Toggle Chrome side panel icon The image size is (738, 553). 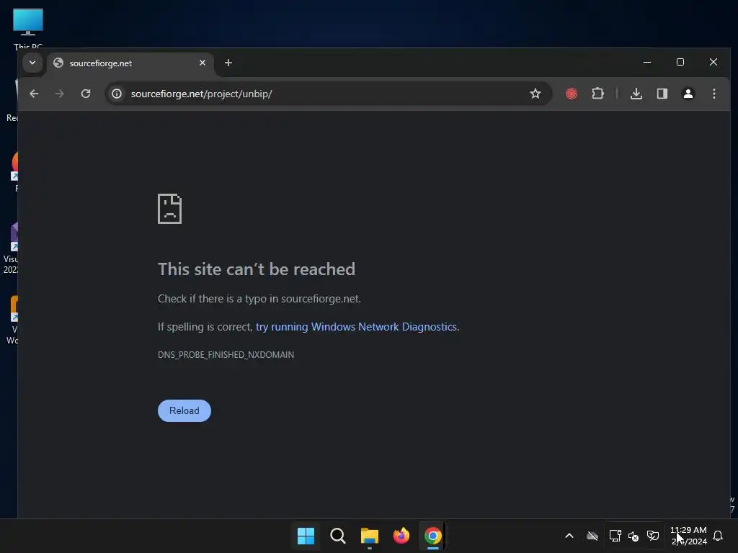662,94
